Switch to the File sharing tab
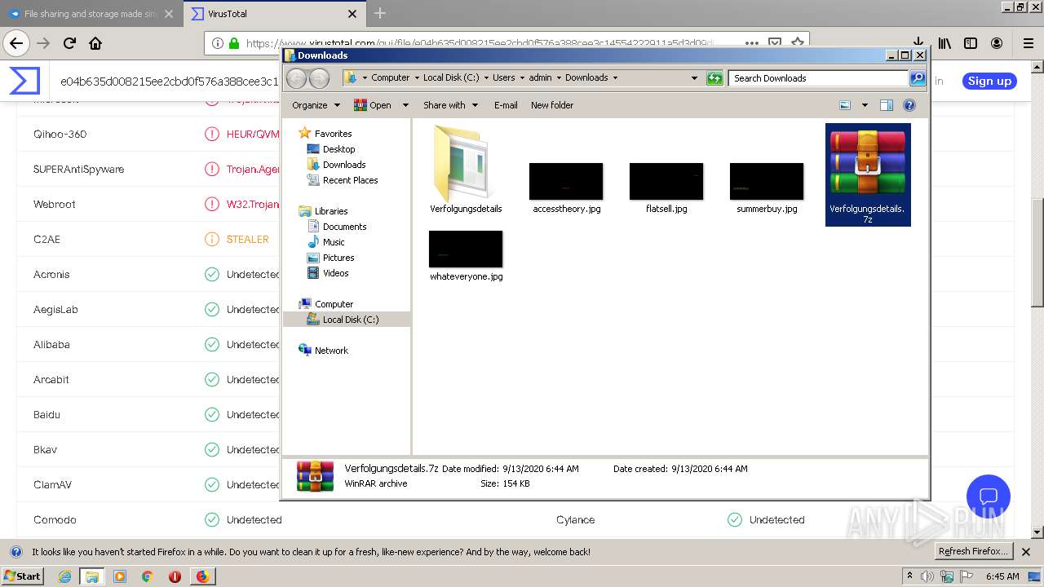The image size is (1044, 587). tap(91, 14)
